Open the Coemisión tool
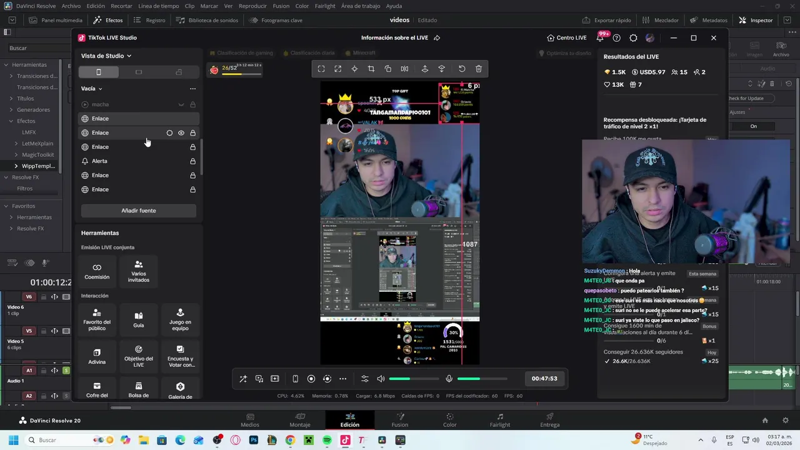The image size is (800, 450). tap(97, 271)
